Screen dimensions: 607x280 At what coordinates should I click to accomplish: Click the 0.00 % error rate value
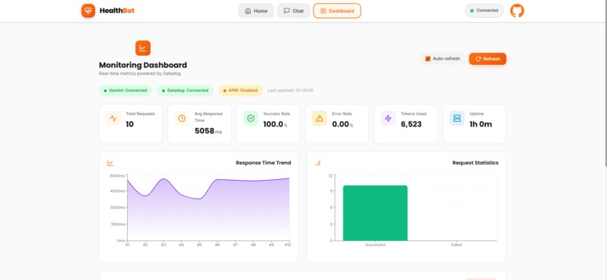(343, 124)
